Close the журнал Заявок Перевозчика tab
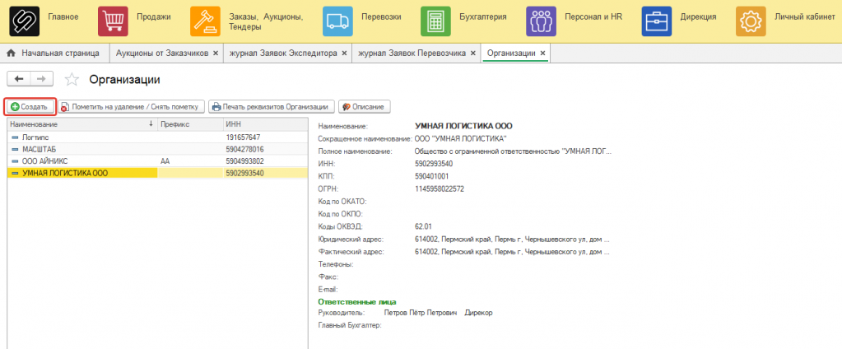 click(472, 54)
